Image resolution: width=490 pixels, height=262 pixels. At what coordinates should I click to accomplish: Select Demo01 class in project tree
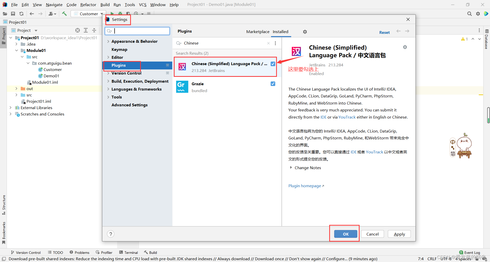pyautogui.click(x=51, y=76)
